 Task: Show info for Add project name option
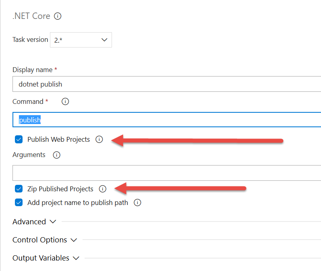(x=137, y=203)
